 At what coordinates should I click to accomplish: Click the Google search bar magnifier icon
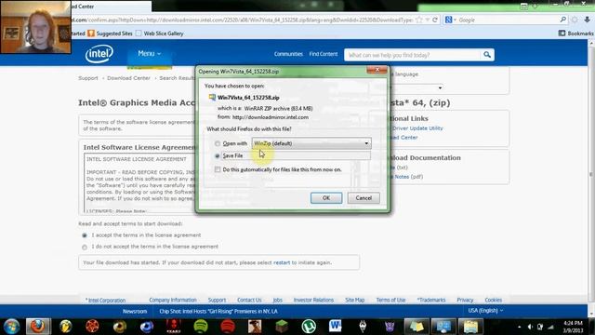(x=563, y=20)
